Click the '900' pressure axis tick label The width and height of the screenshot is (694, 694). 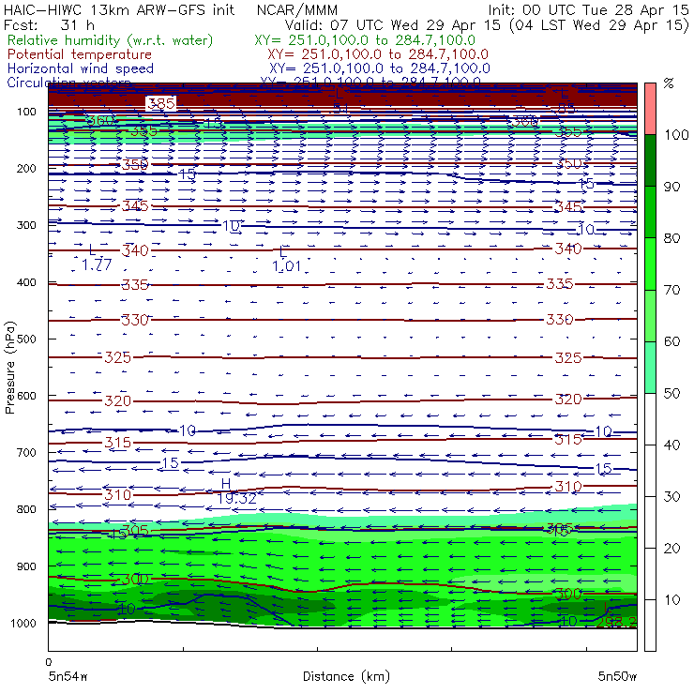click(26, 566)
